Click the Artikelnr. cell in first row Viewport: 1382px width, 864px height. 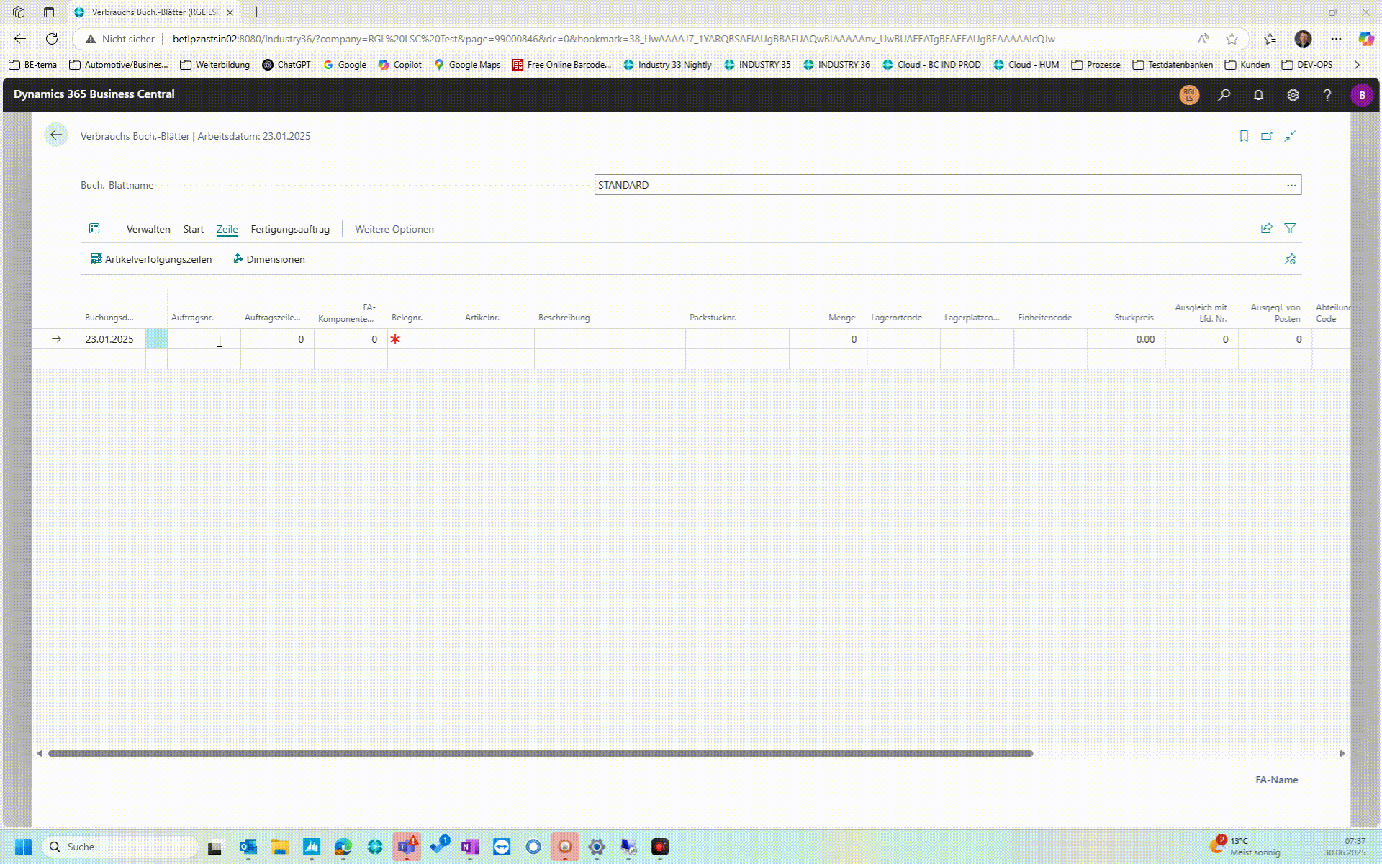497,339
